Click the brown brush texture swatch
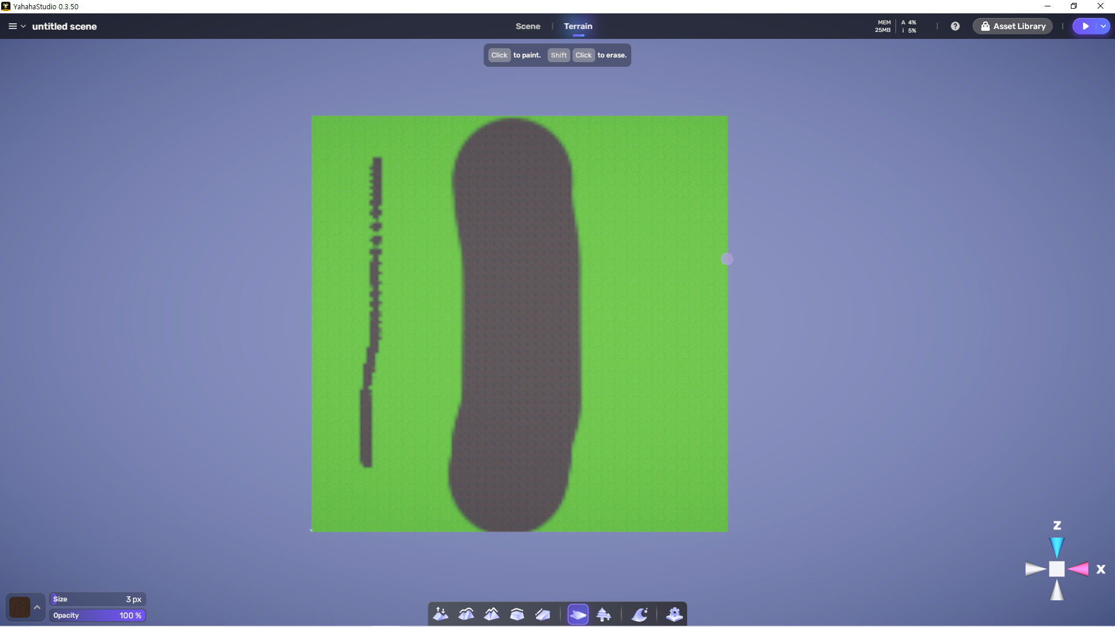The image size is (1115, 627). [20, 607]
